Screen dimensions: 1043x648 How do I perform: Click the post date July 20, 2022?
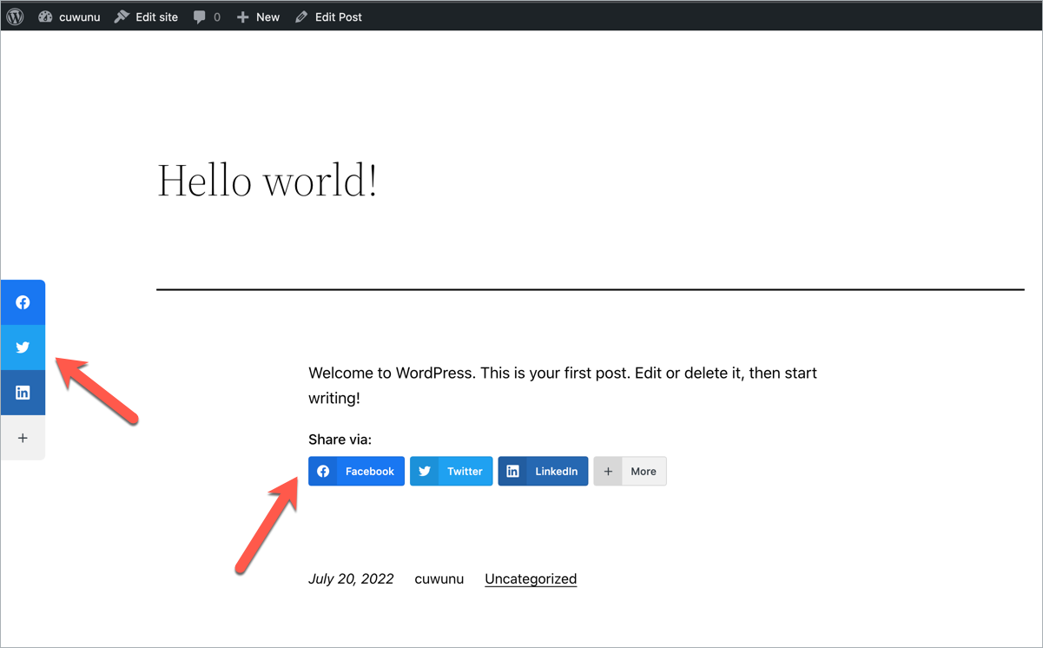click(x=351, y=579)
